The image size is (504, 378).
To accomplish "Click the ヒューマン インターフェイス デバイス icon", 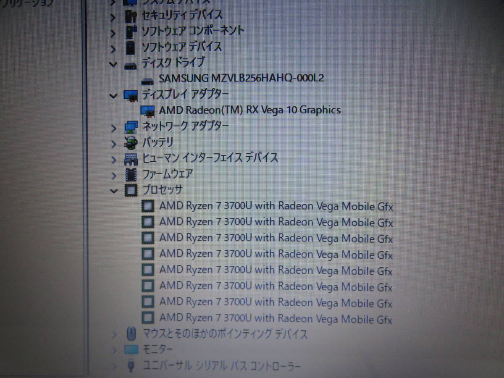I will (131, 159).
